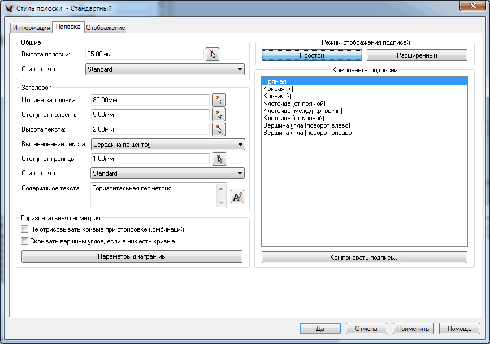Click the Высота полоски input field
The image size is (490, 344).
pyautogui.click(x=144, y=54)
